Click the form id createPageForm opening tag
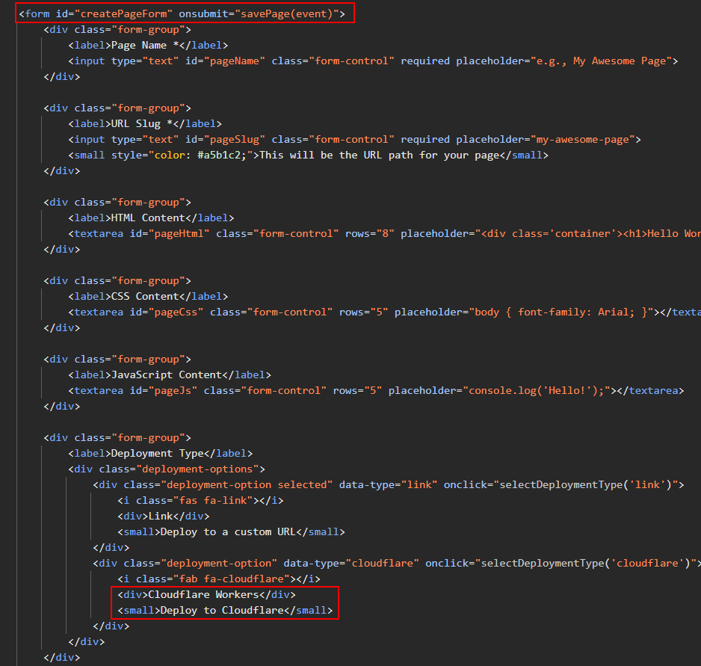 pyautogui.click(x=182, y=14)
